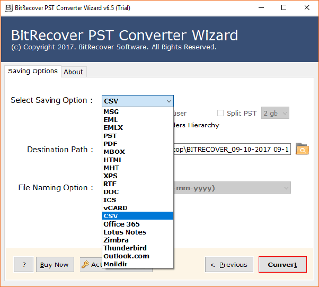Screen dimensions: 319x287
Task: Click the Activate key button
Action: pos(91,264)
